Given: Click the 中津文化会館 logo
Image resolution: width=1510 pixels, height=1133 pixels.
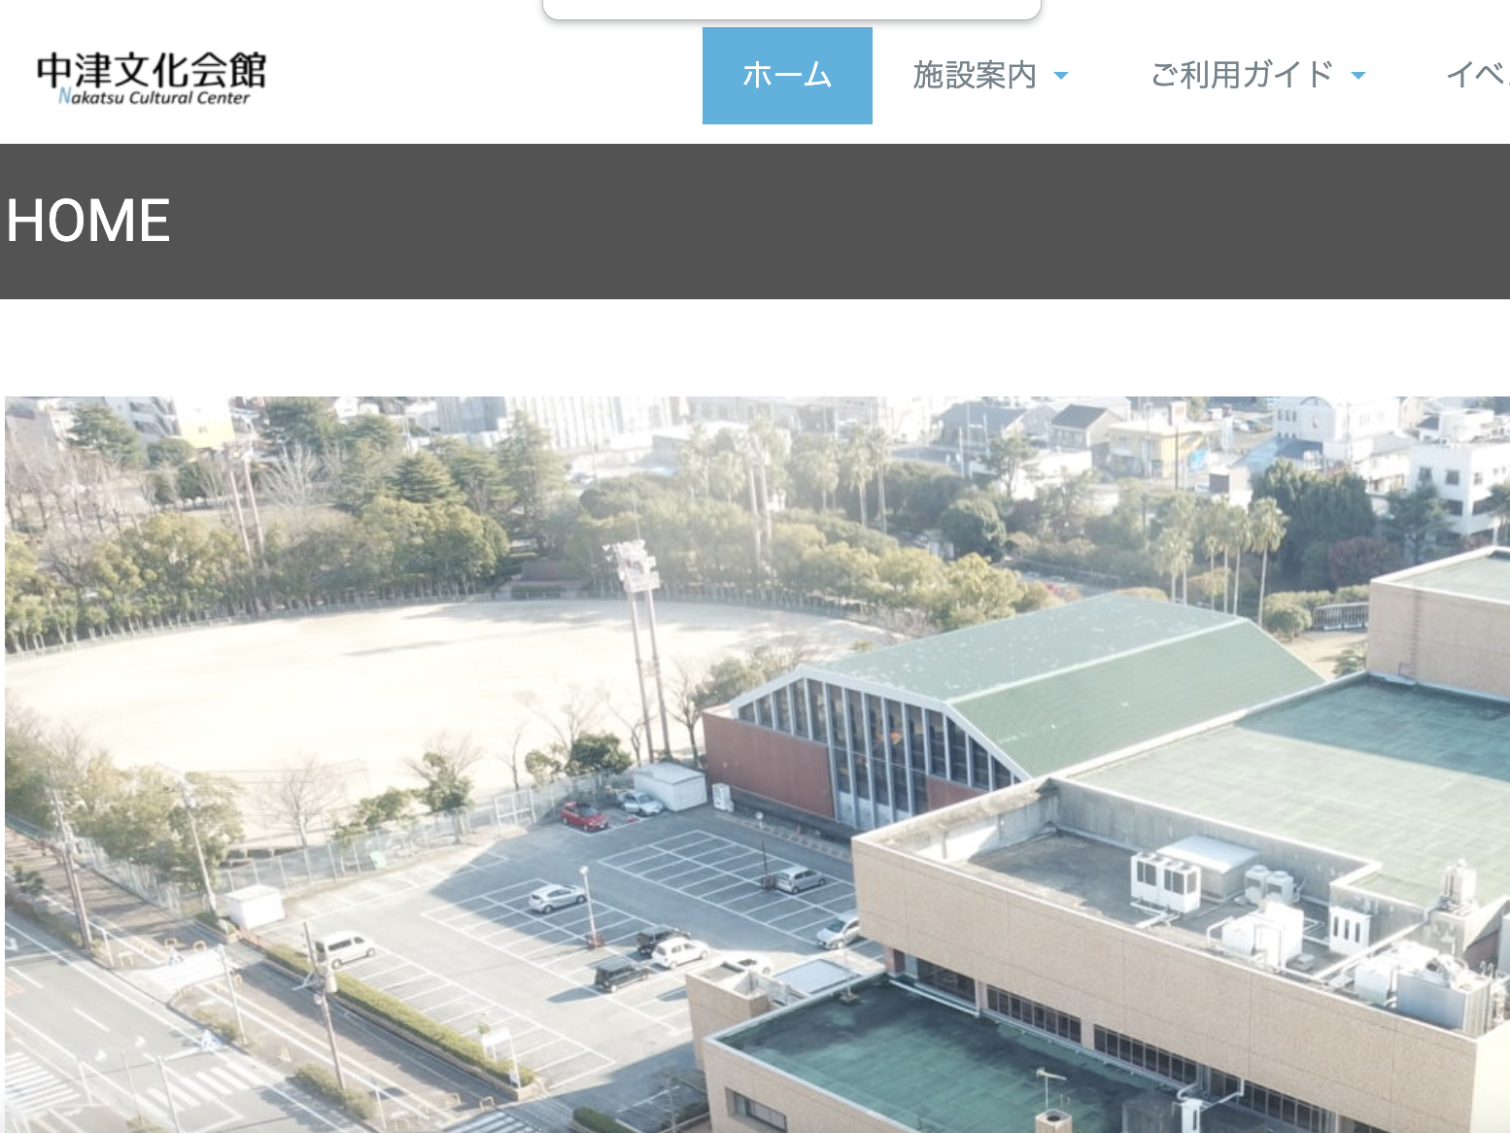Looking at the screenshot, I should click(x=152, y=78).
